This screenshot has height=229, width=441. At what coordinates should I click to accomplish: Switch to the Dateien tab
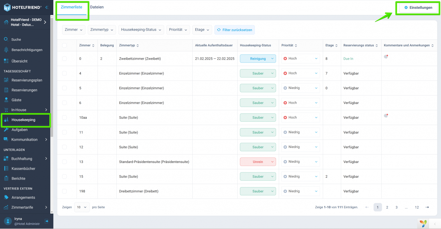pos(97,7)
